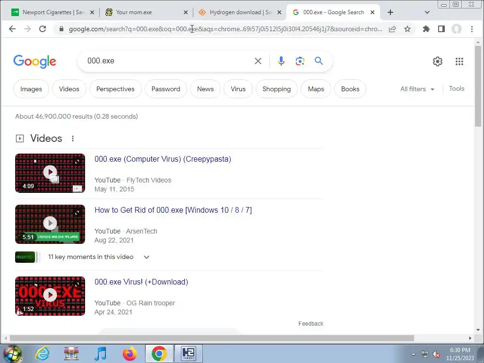This screenshot has height=363, width=484.
Task: Submit search with the magnifier icon
Action: pyautogui.click(x=319, y=61)
